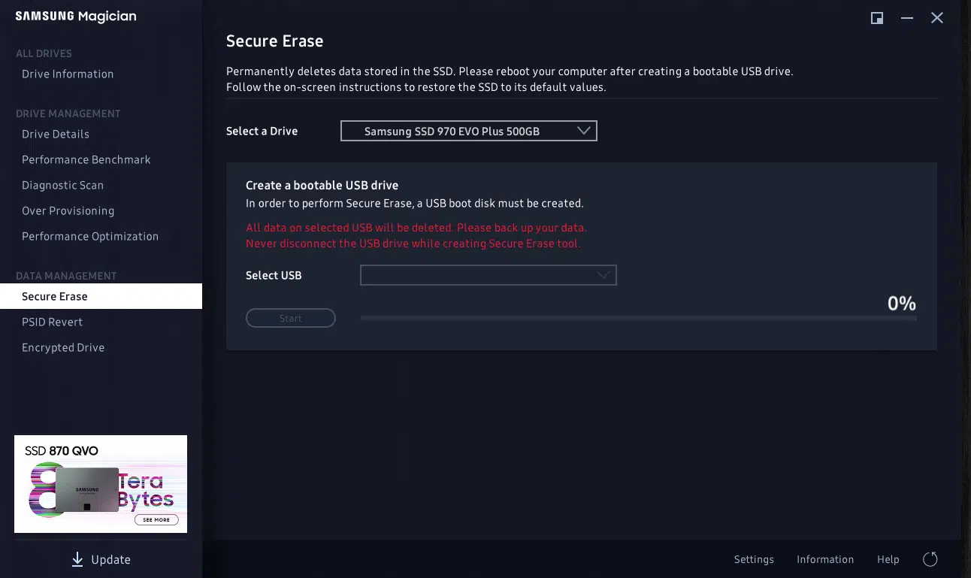Close the Samsung Magician window
Screen dimensions: 971x578
click(937, 18)
